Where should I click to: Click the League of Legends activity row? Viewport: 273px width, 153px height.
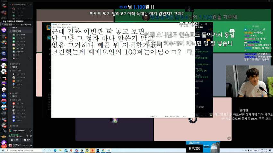point(20,131)
